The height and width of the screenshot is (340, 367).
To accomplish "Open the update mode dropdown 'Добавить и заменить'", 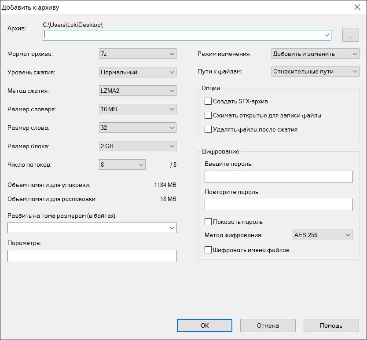I will click(x=315, y=54).
